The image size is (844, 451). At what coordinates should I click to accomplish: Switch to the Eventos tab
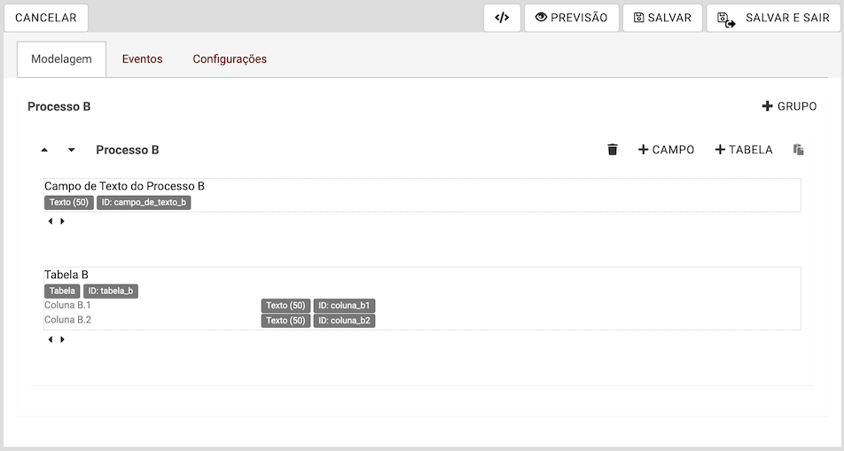coord(142,59)
